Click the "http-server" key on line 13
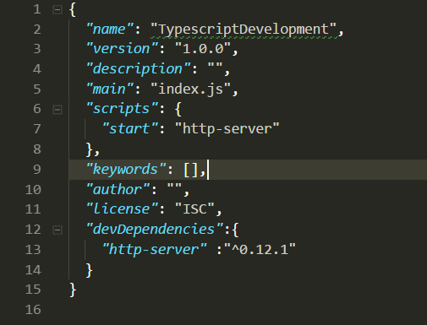 (155, 250)
